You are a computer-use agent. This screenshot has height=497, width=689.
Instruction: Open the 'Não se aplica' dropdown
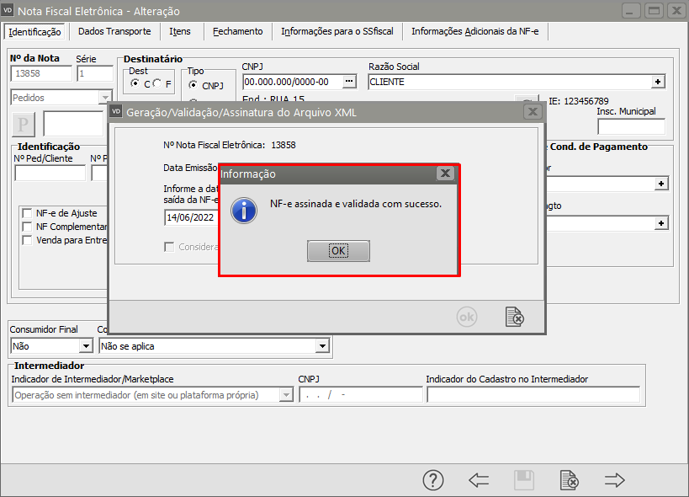pos(321,345)
